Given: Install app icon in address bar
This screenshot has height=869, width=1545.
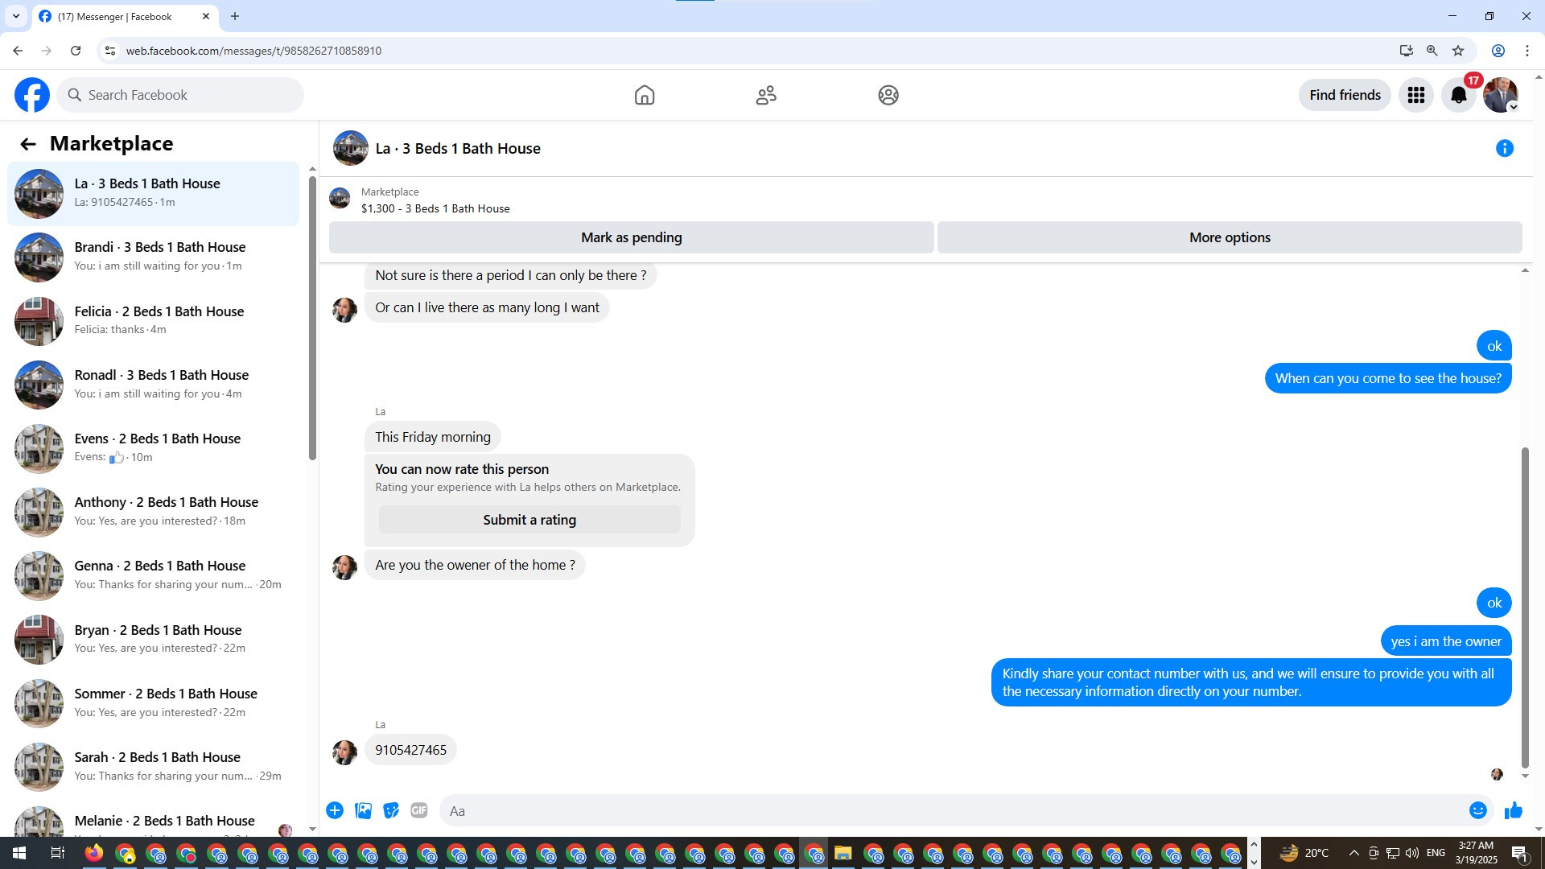Looking at the screenshot, I should [1406, 51].
